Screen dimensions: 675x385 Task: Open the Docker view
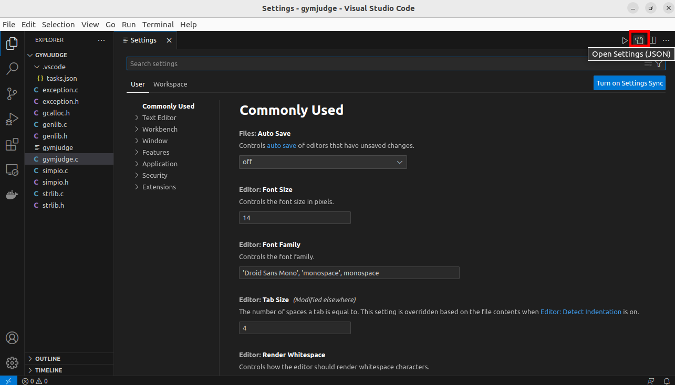tap(12, 195)
